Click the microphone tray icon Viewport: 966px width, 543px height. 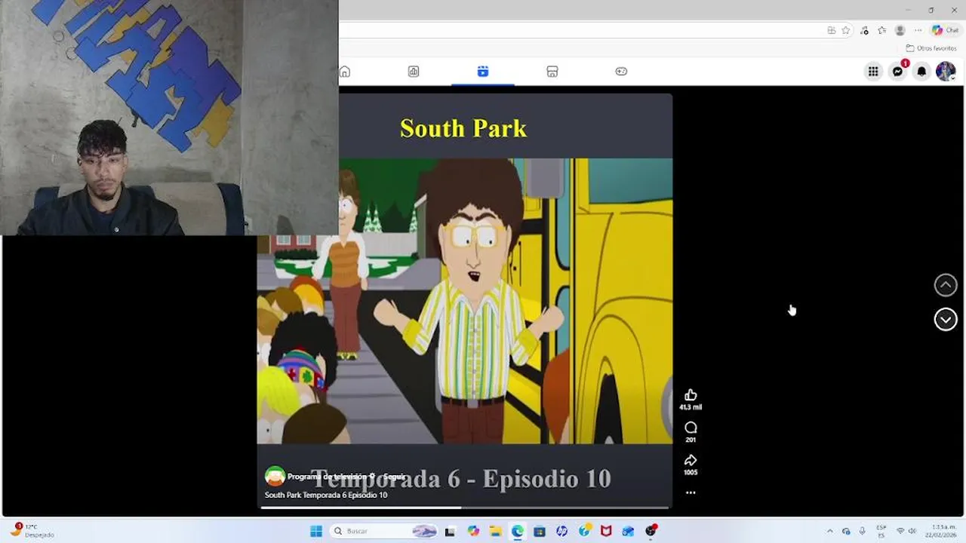point(863,531)
